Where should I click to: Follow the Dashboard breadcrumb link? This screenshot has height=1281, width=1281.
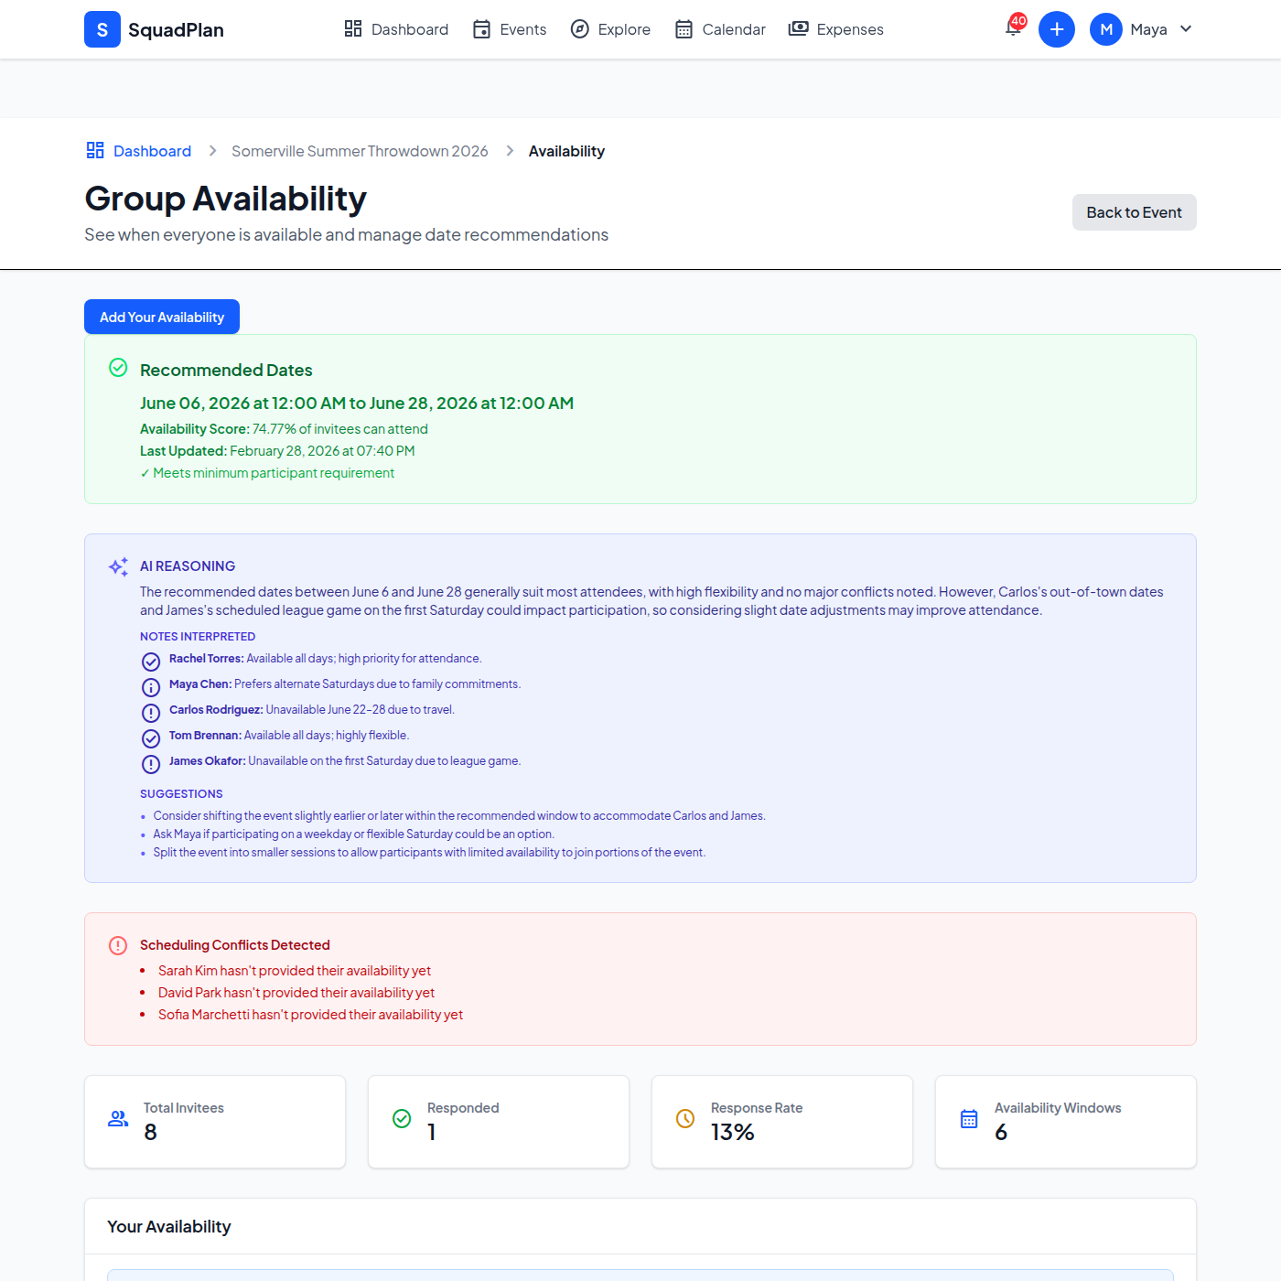(x=152, y=151)
